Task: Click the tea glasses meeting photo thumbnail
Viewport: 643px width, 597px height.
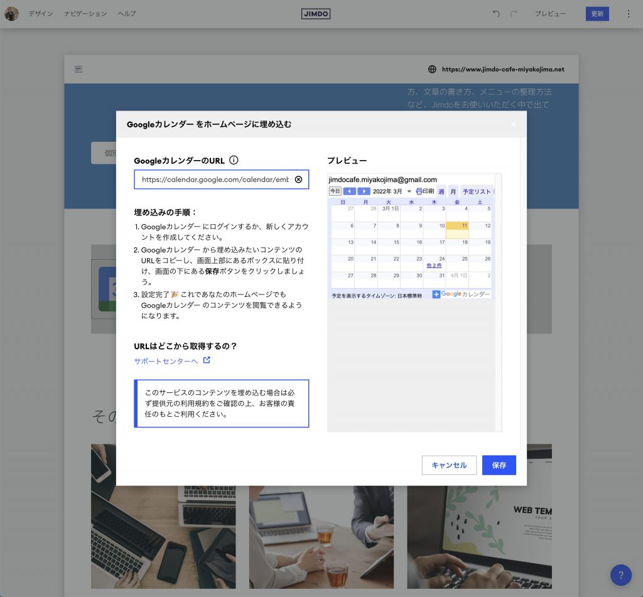Action: point(321,537)
